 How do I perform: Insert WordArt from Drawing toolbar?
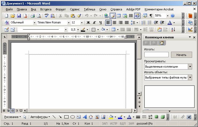(85, 117)
